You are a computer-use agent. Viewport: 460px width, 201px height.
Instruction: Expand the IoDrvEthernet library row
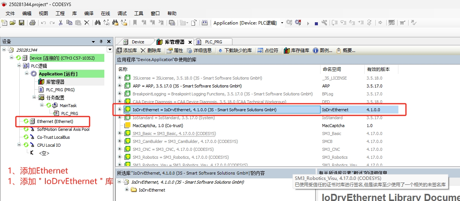[x=120, y=110]
